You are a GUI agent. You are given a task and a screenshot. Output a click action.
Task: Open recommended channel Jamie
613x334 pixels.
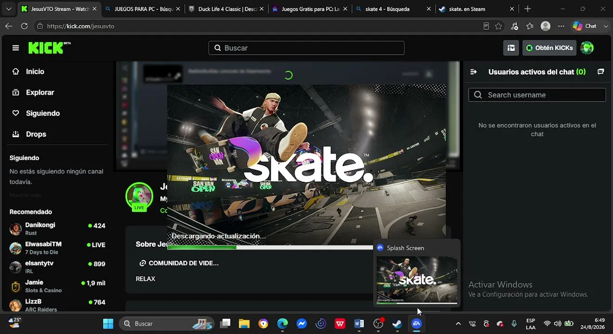[x=58, y=286]
